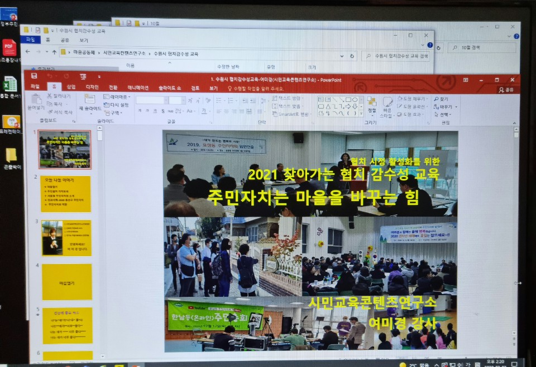
Task: Choose the triangle shape in the gallery
Action: pos(328,106)
